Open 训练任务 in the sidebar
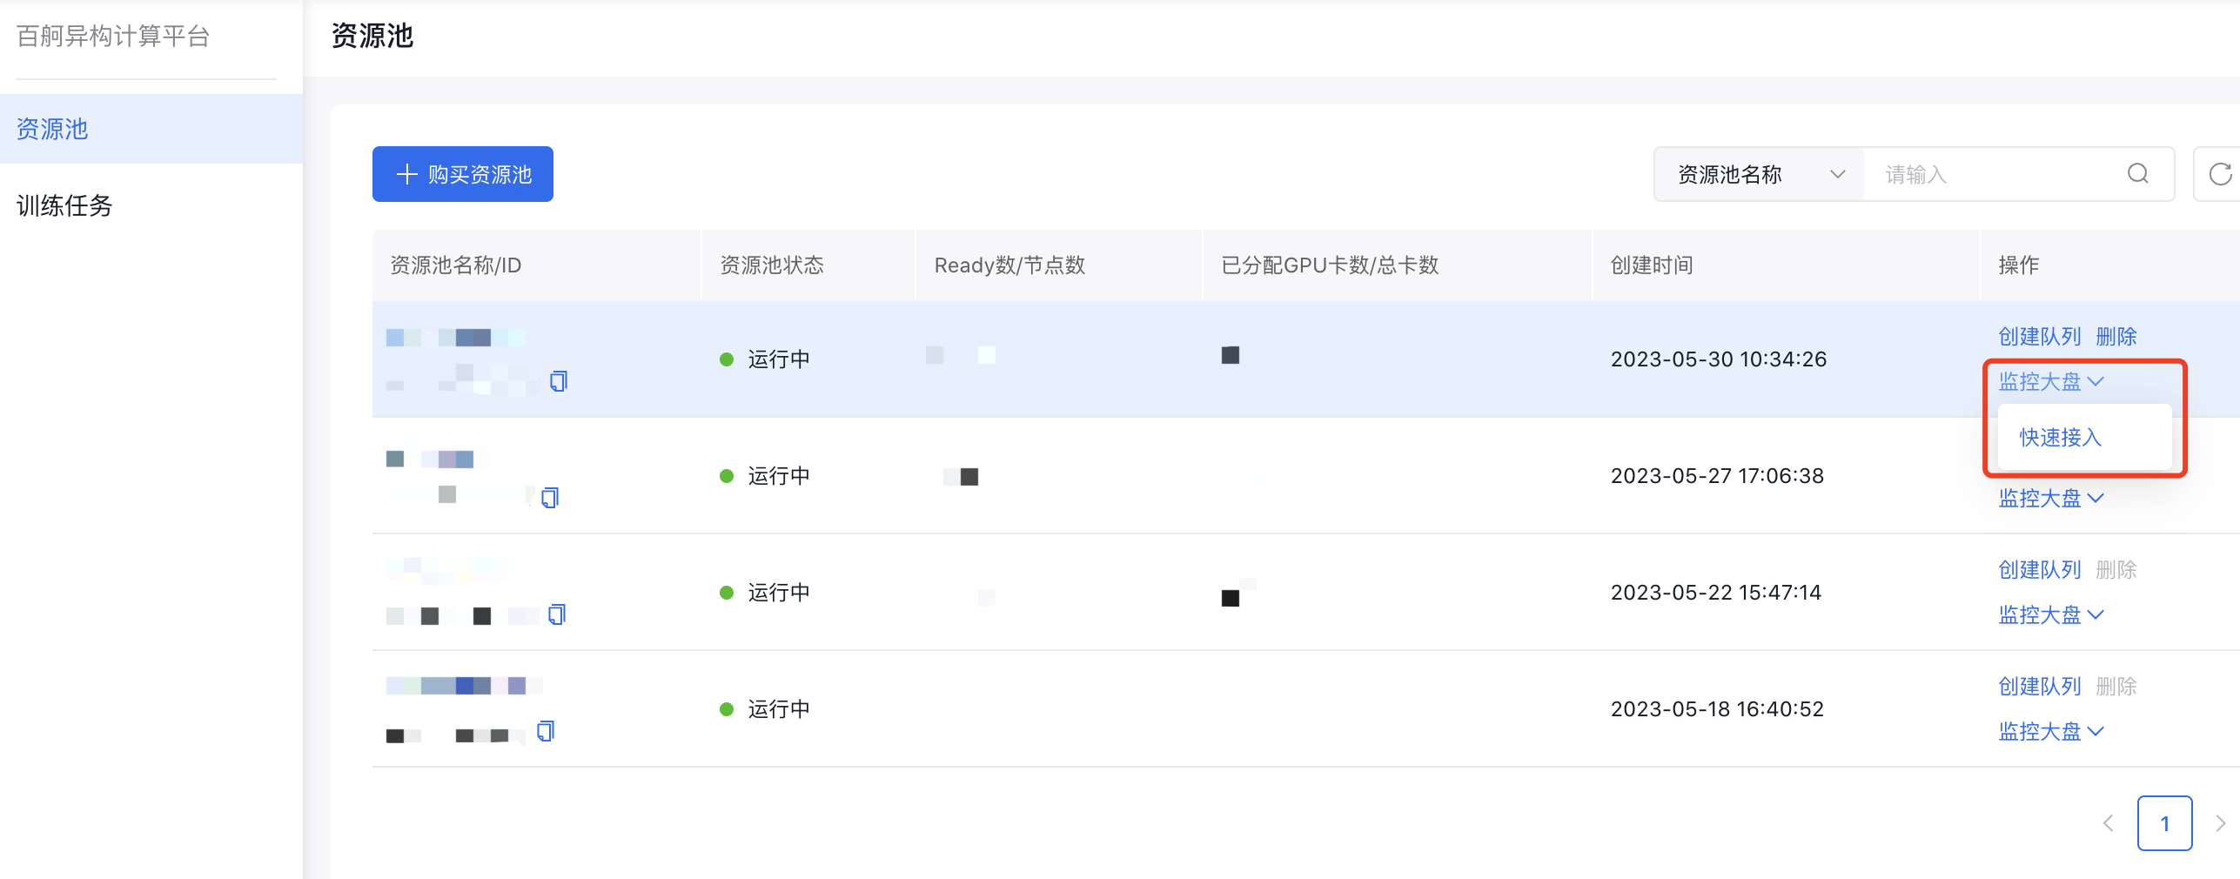2240x879 pixels. [x=151, y=205]
